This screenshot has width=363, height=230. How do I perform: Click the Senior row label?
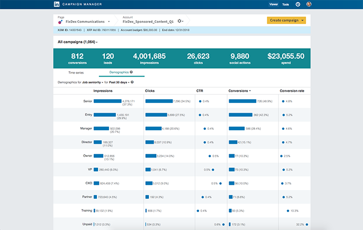(x=88, y=101)
